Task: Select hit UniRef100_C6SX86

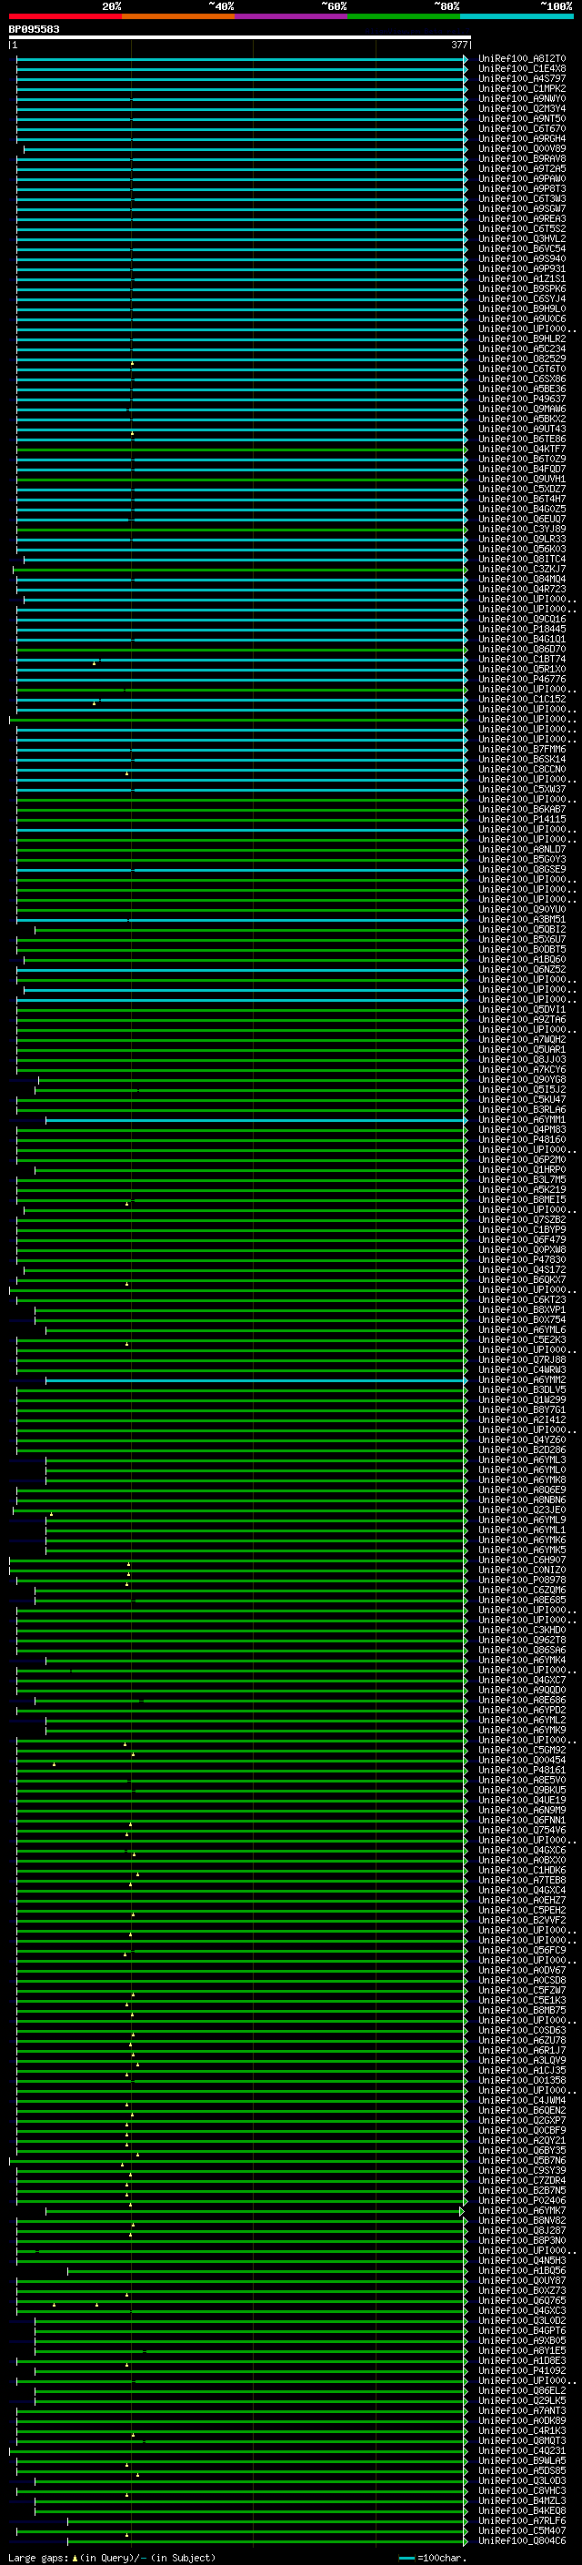Action: tap(522, 379)
